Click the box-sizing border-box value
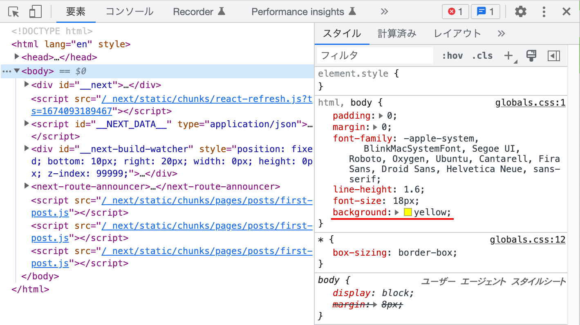The width and height of the screenshot is (580, 325). click(x=426, y=252)
